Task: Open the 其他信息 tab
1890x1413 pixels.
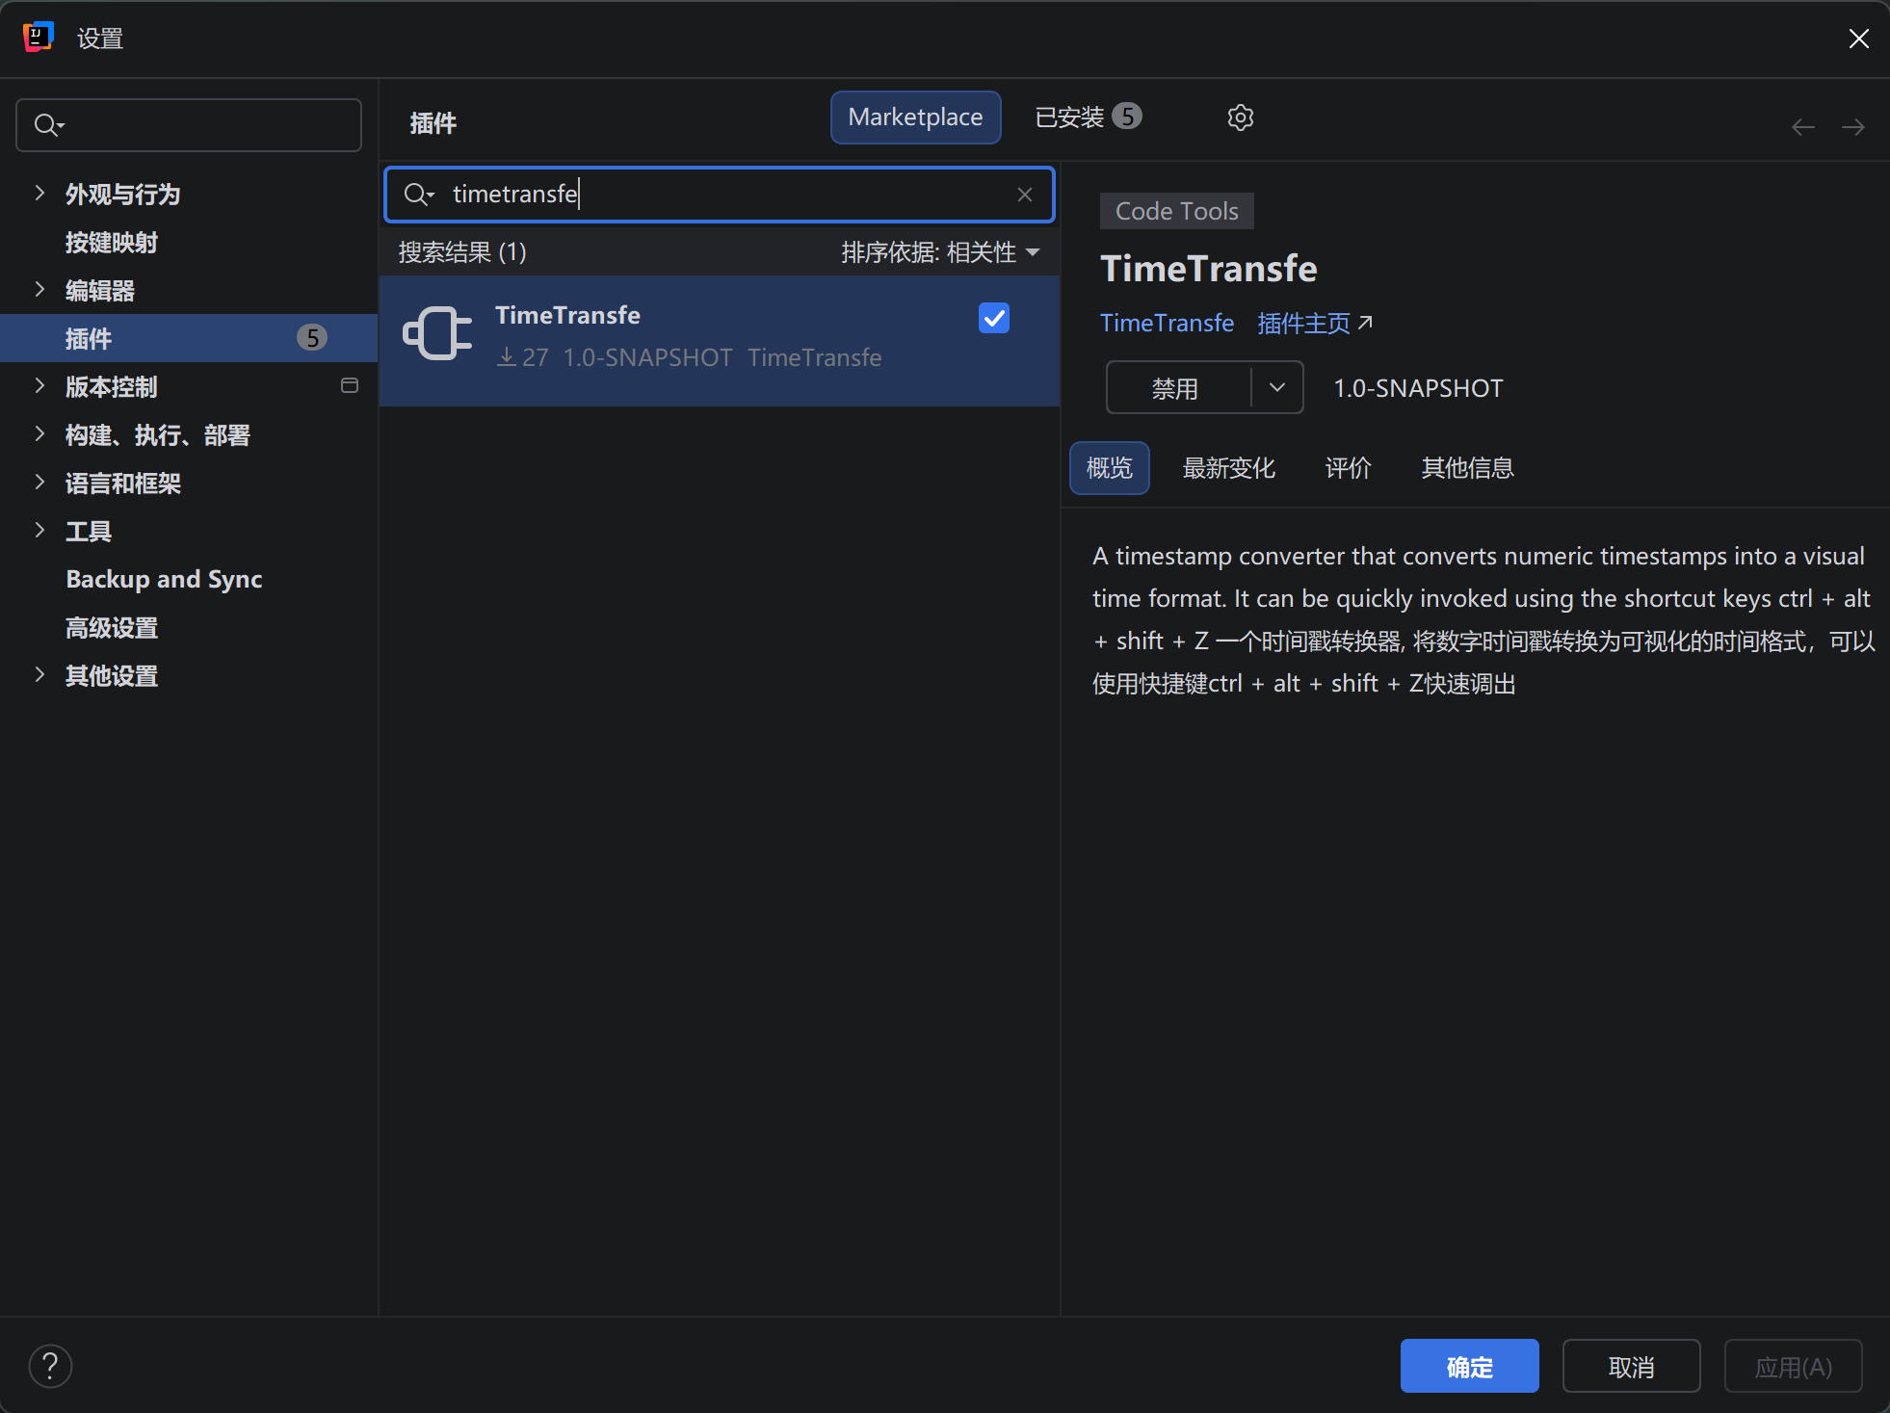Action: pos(1467,468)
